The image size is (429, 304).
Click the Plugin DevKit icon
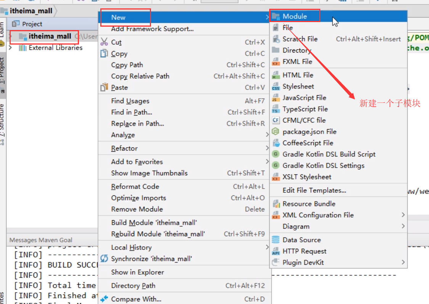(x=275, y=262)
